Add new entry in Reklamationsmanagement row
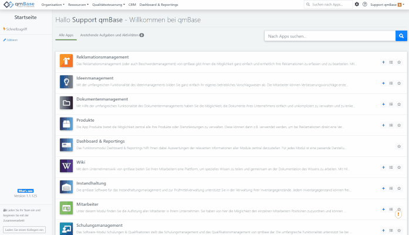This screenshot has width=409, height=235. (383, 62)
